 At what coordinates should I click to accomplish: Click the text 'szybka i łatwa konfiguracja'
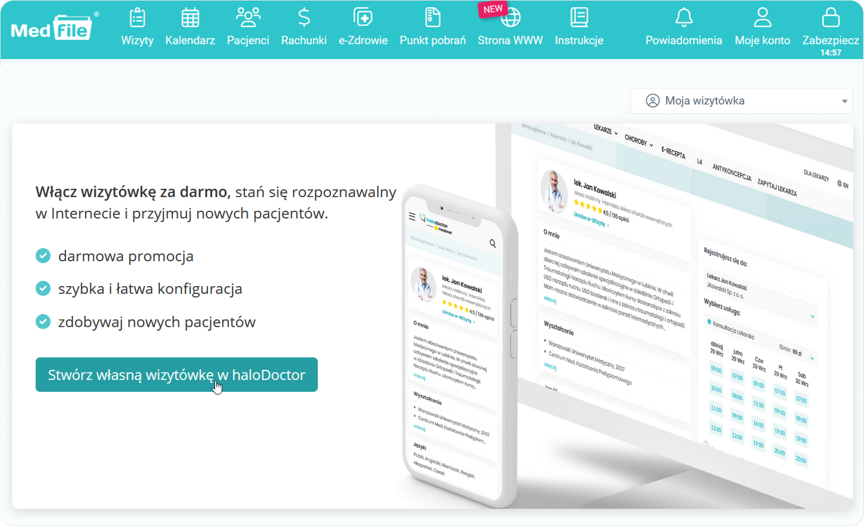(x=150, y=289)
